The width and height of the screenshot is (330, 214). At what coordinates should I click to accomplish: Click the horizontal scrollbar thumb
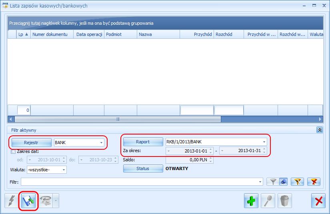(x=118, y=119)
